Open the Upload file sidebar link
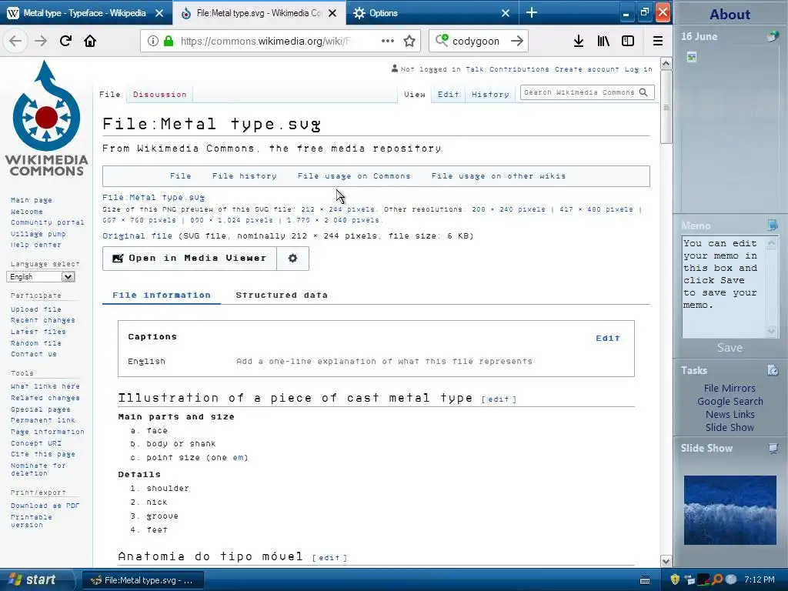This screenshot has height=591, width=788. [36, 309]
